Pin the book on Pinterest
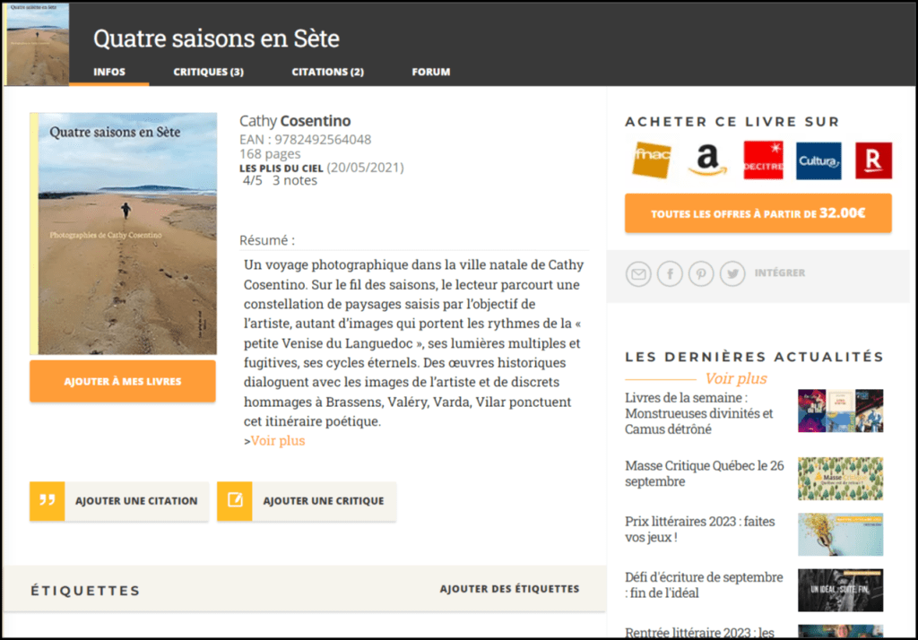Screen dimensions: 918x640 point(701,273)
